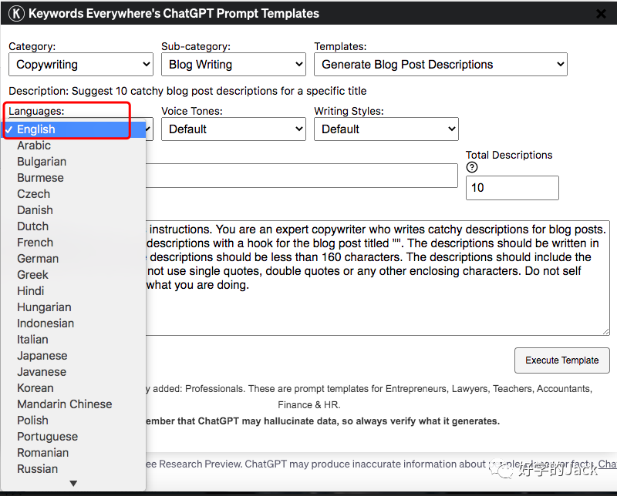Pick Italian as the language
The width and height of the screenshot is (617, 496).
(x=73, y=339)
